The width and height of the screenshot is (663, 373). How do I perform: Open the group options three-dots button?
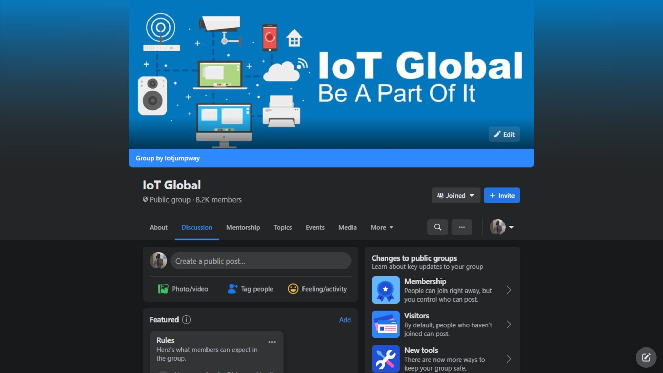click(462, 227)
